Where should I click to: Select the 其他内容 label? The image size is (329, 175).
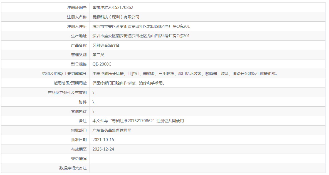[79, 111]
